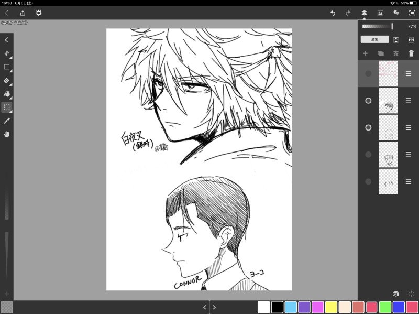The height and width of the screenshot is (314, 419).
Task: Open menu handle of hair head layer
Action: (408, 101)
